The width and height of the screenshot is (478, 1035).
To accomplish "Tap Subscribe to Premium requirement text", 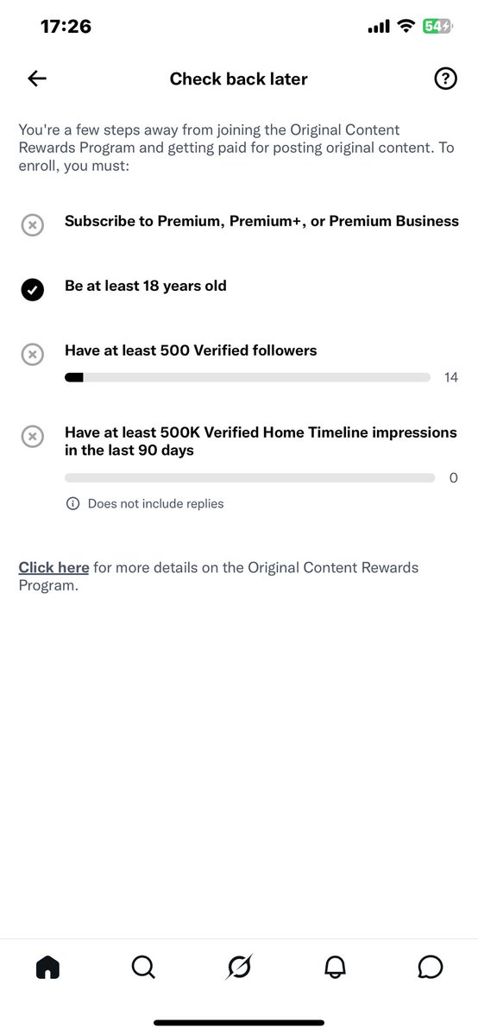I will coord(261,221).
